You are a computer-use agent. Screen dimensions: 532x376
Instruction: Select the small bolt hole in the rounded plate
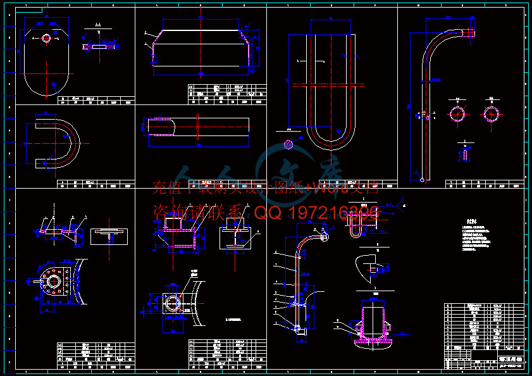pos(46,38)
